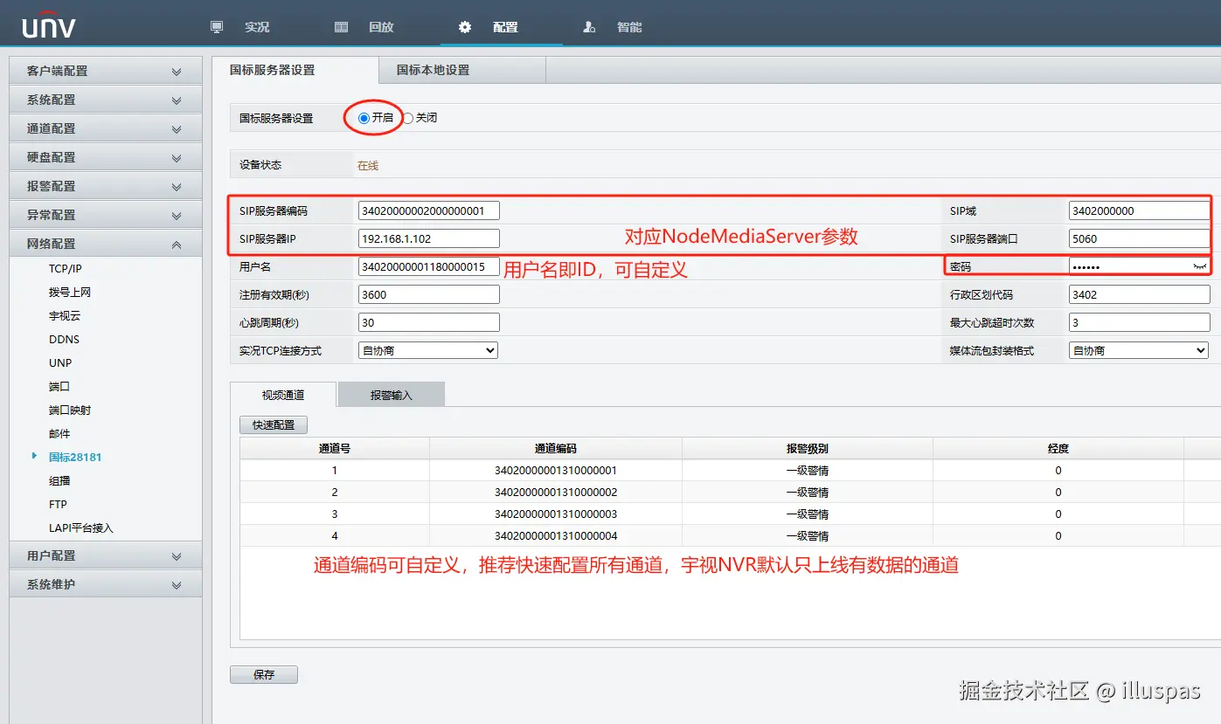Open UNP in network settings
The width and height of the screenshot is (1221, 724).
(60, 363)
